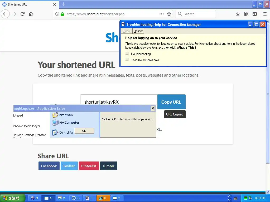Viewport: 270px width, 202px height.
Task: Click the page scrollbar down arrow
Action: 268,192
